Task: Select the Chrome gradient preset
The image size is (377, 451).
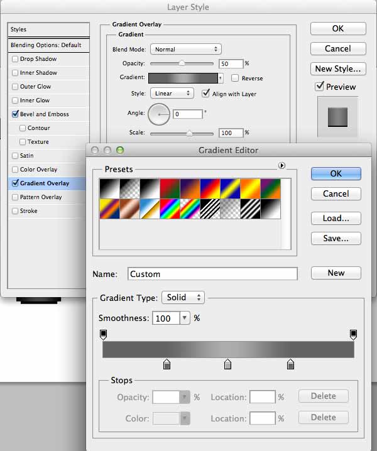Action: click(150, 209)
